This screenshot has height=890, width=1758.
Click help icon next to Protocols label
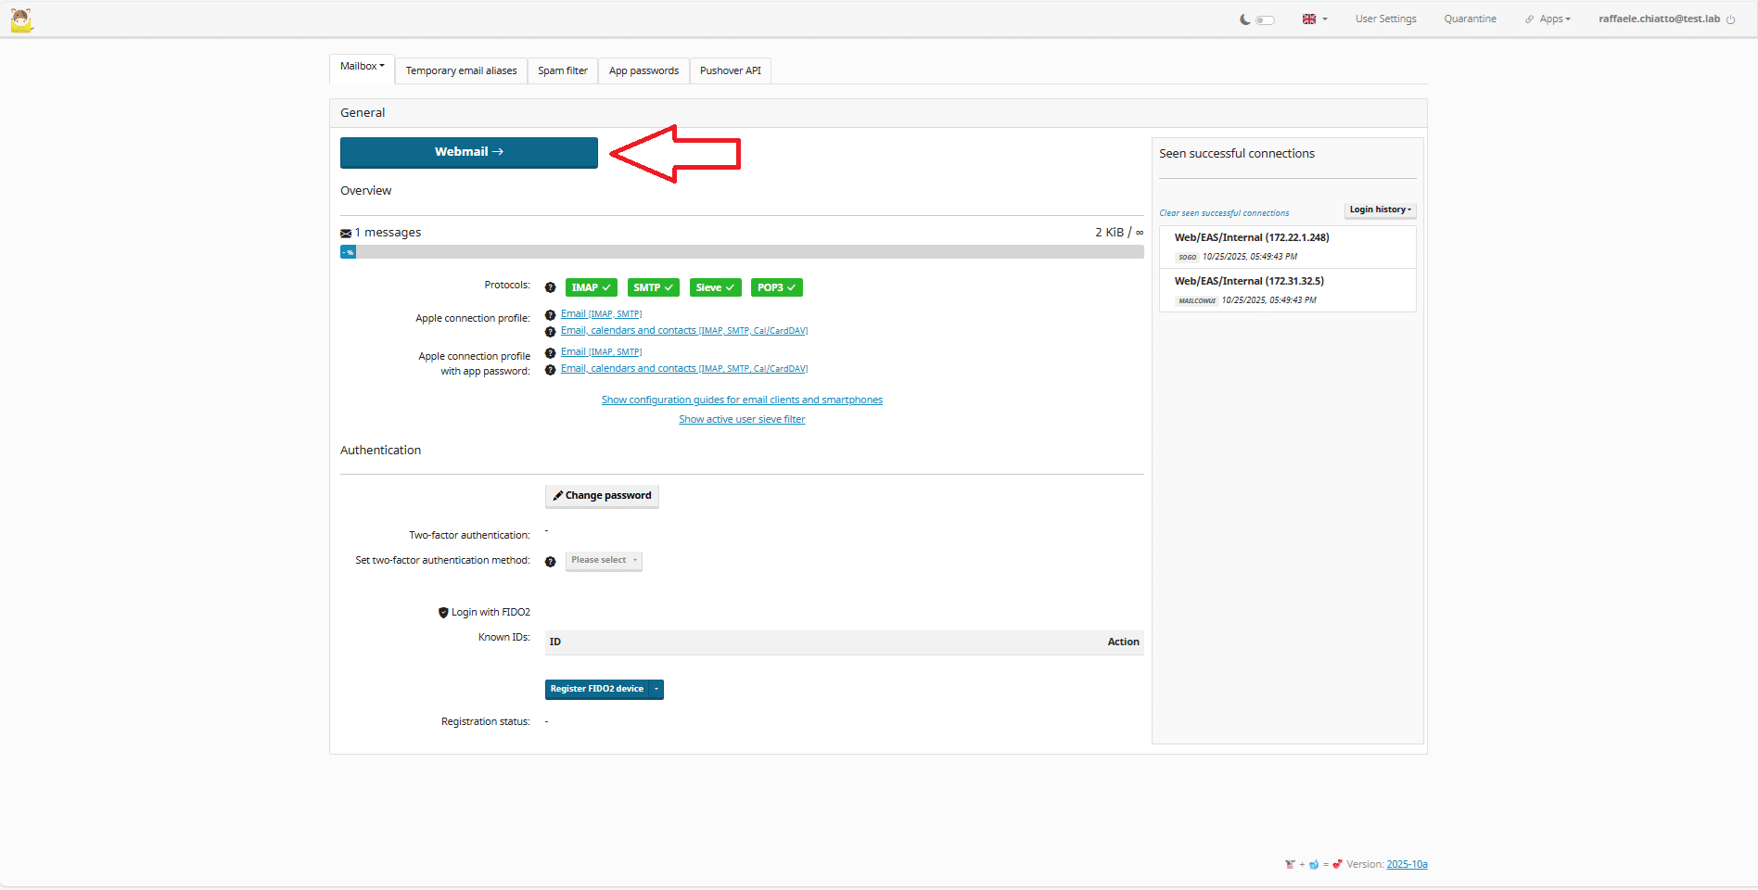coord(550,287)
